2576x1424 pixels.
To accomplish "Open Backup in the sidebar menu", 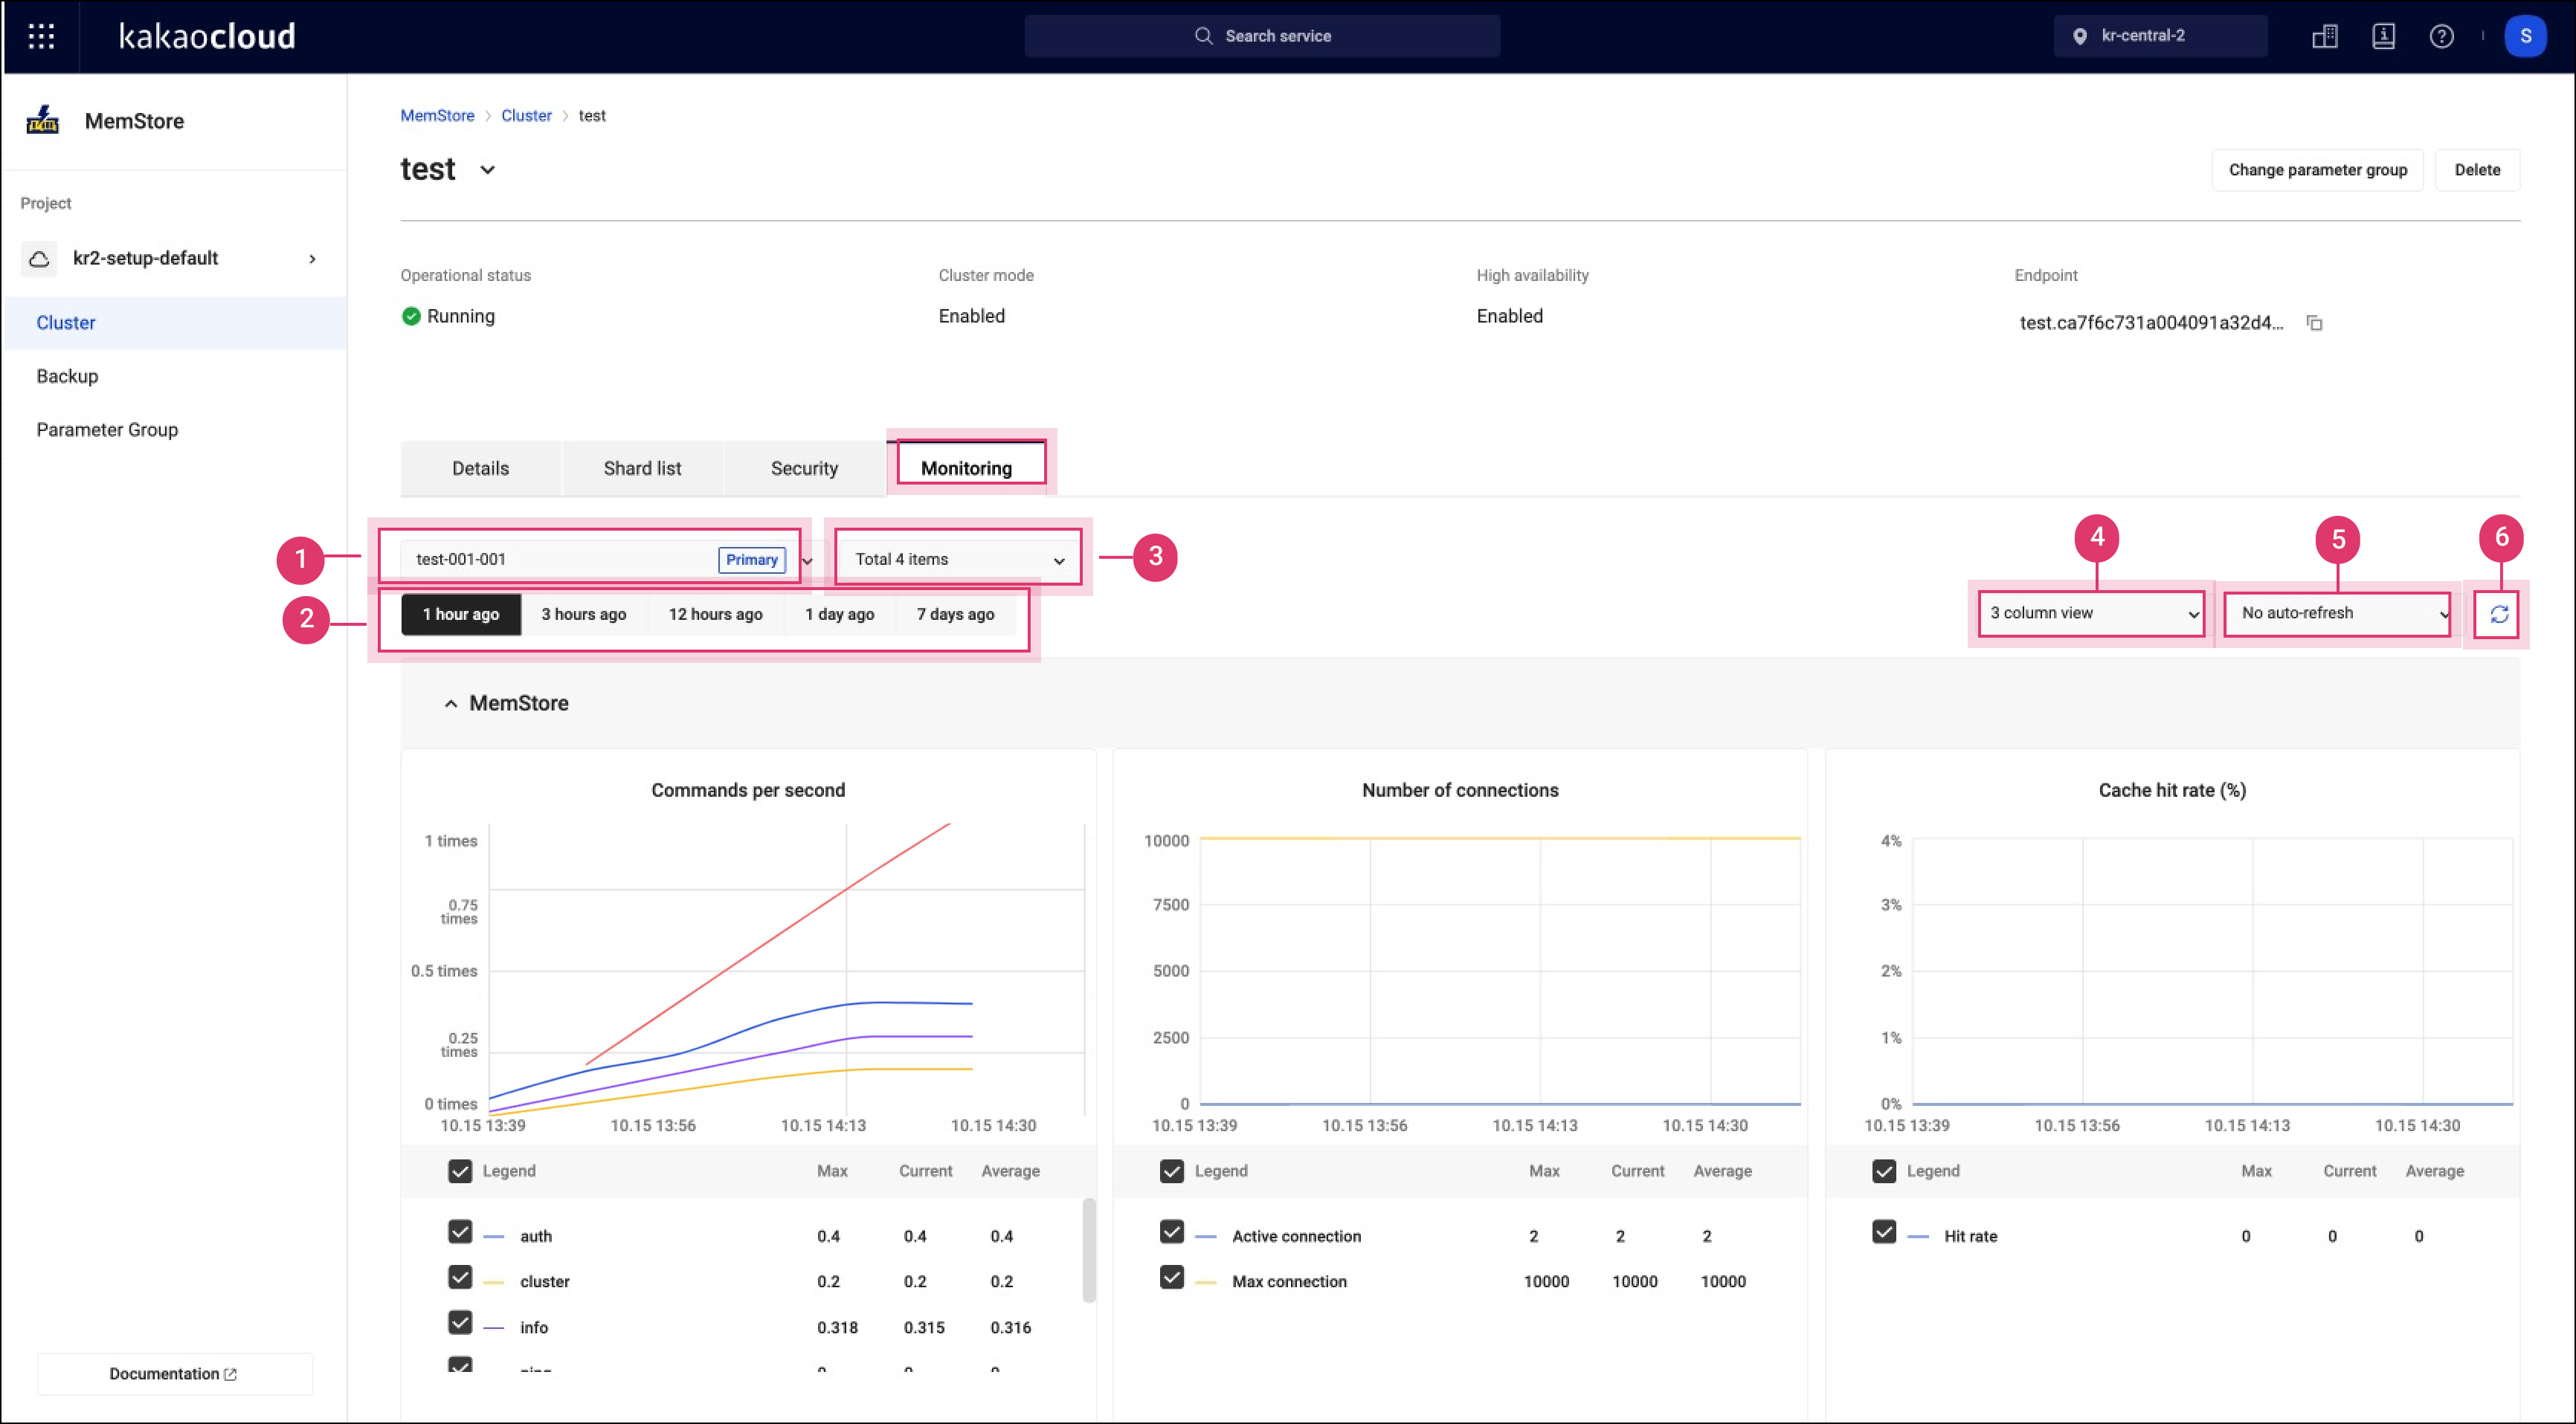I will (176, 377).
